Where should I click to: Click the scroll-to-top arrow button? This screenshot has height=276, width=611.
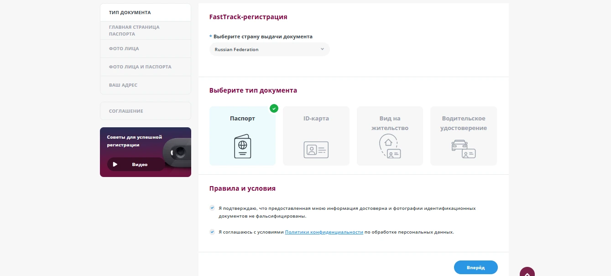coord(527,272)
